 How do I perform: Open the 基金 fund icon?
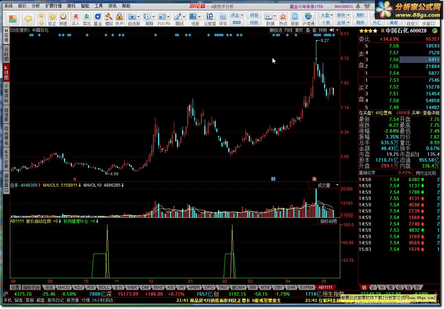point(98,19)
